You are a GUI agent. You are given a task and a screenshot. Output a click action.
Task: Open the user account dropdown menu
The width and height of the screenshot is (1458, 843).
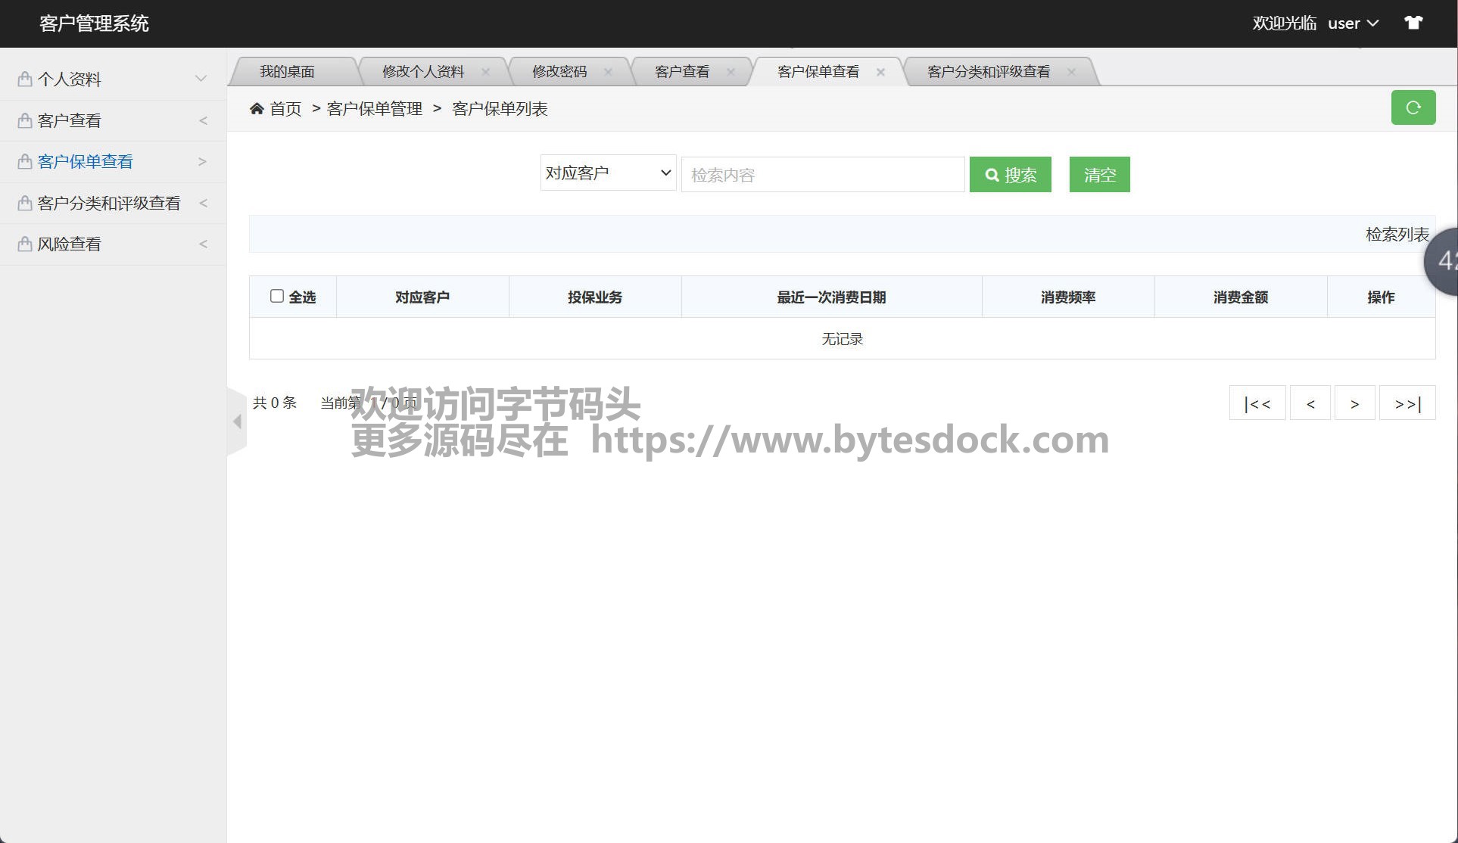coord(1353,23)
